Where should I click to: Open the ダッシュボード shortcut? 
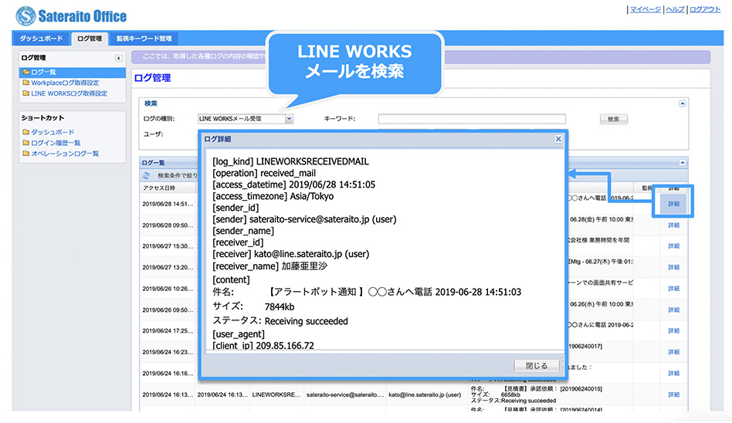pos(53,132)
